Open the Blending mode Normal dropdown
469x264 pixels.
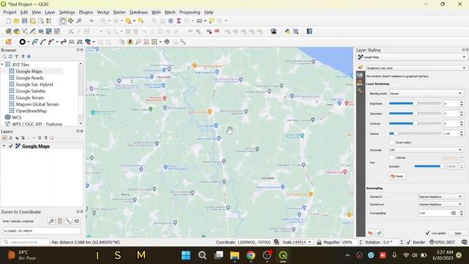click(426, 94)
